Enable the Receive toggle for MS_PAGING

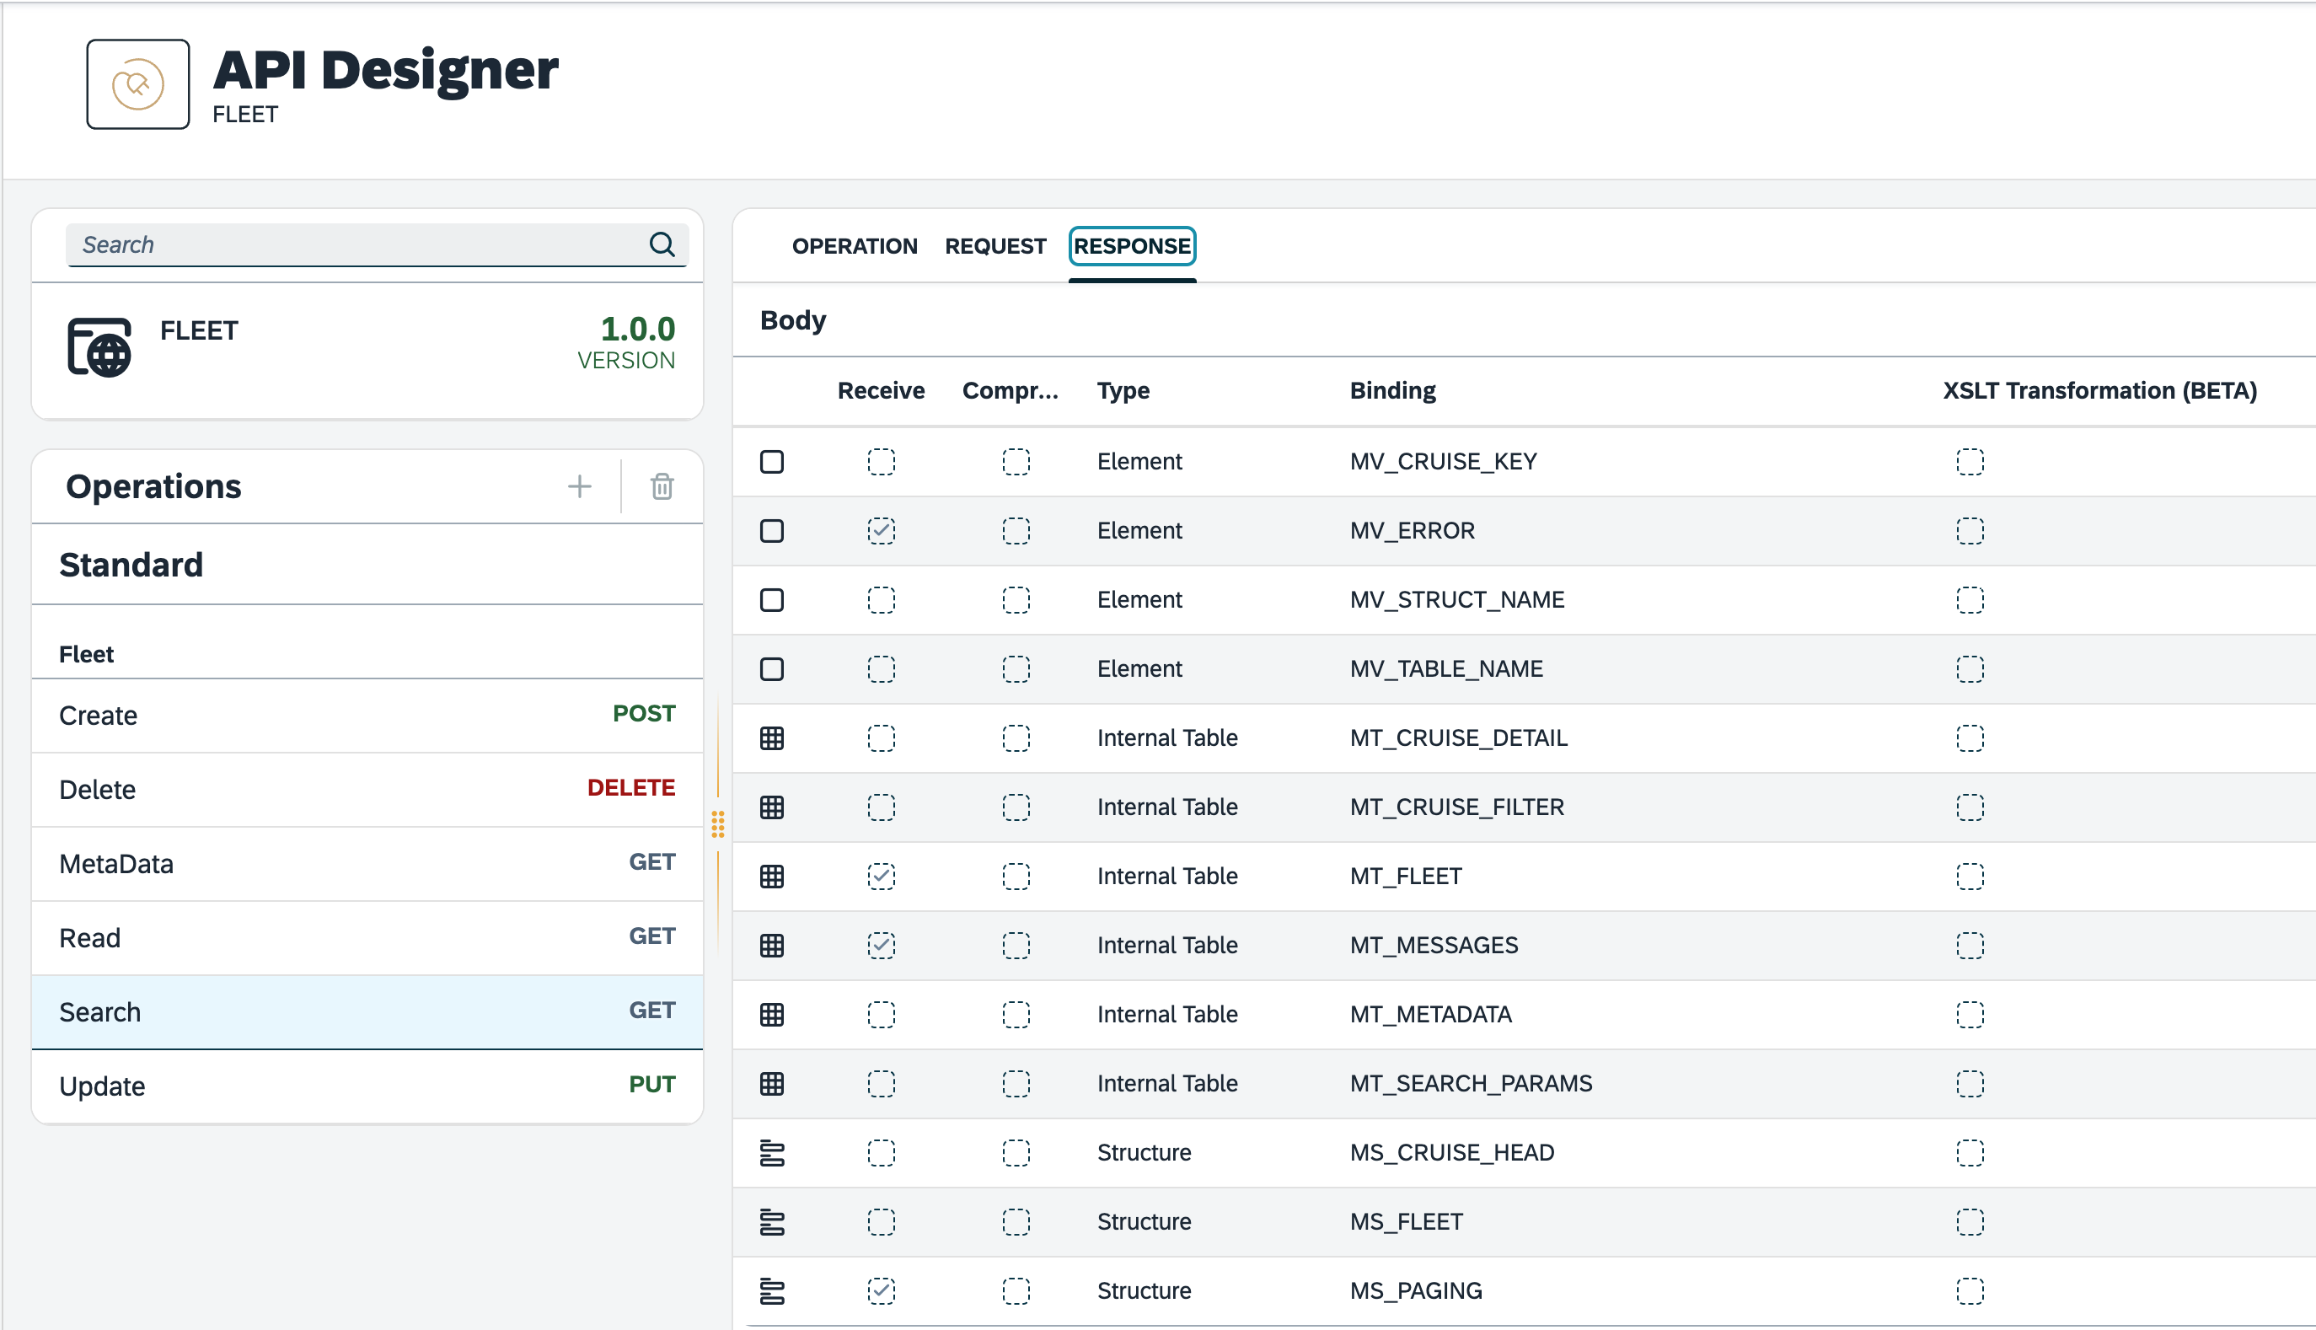point(882,1290)
